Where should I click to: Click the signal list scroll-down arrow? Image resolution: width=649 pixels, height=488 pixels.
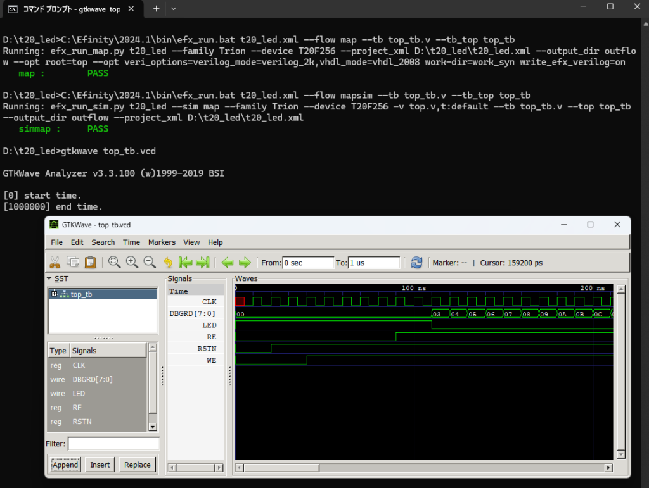pos(153,427)
